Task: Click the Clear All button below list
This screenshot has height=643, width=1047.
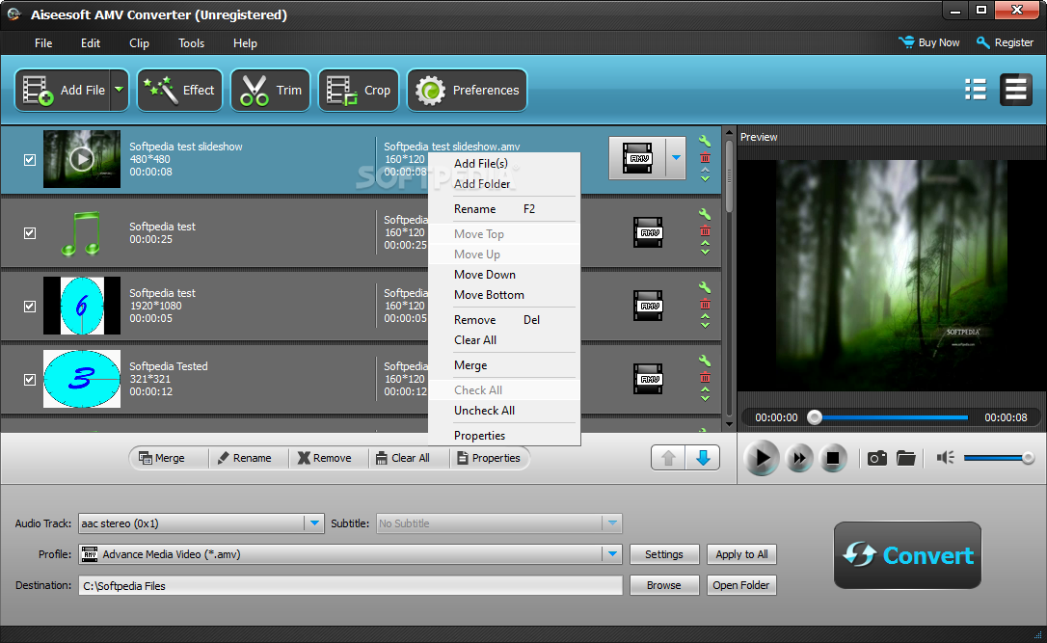Action: (x=409, y=458)
